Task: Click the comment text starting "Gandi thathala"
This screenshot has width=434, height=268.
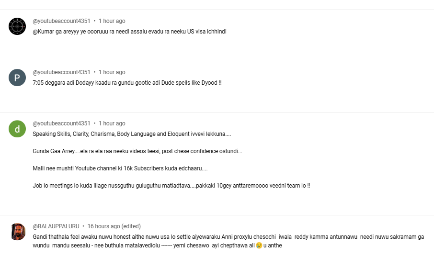Action: [x=192, y=237]
